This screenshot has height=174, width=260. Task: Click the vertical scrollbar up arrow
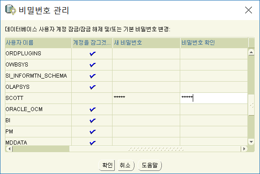coord(251,52)
